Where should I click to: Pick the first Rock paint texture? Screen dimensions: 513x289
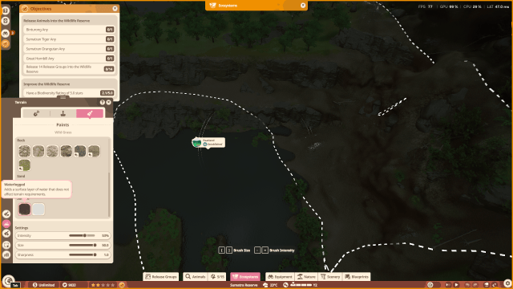pos(25,151)
